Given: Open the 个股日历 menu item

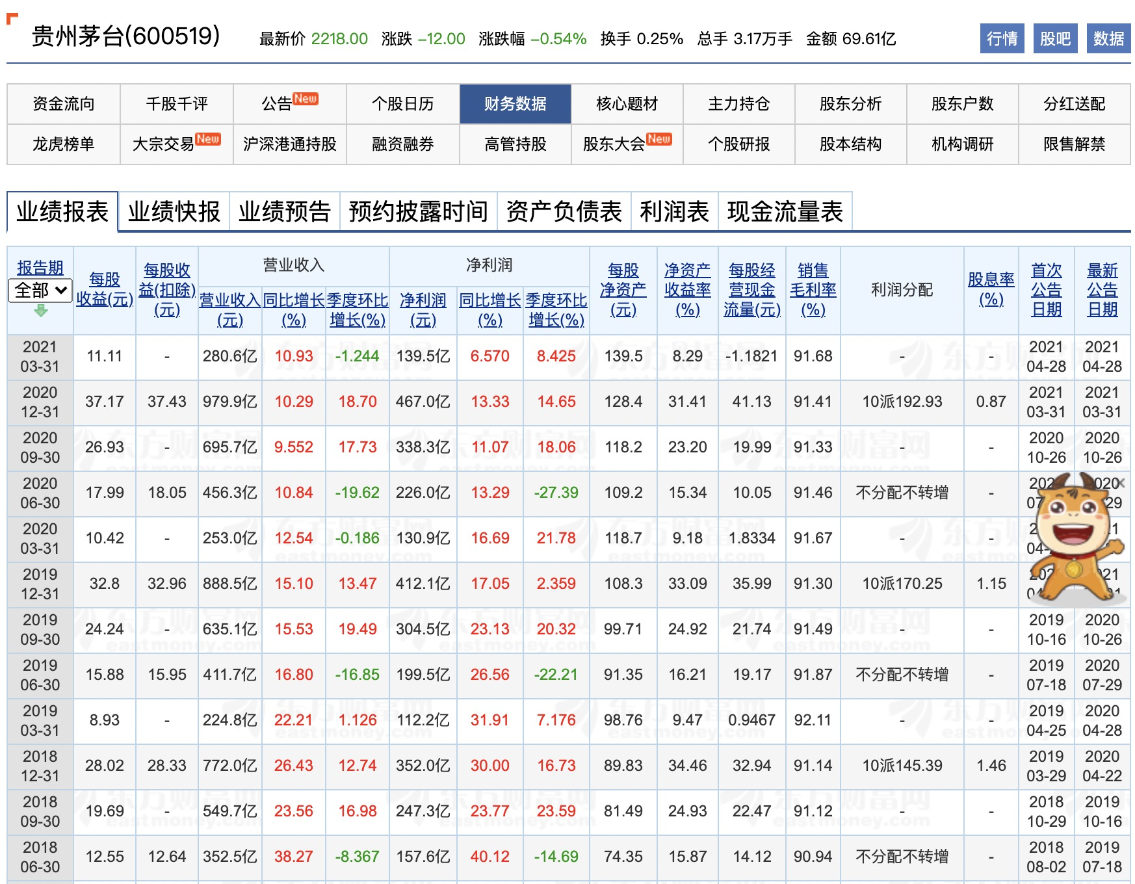Looking at the screenshot, I should (x=403, y=104).
